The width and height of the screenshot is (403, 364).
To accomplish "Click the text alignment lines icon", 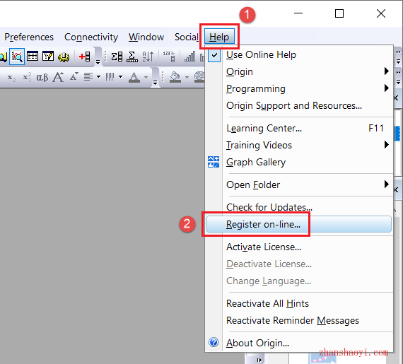I will coord(88,77).
